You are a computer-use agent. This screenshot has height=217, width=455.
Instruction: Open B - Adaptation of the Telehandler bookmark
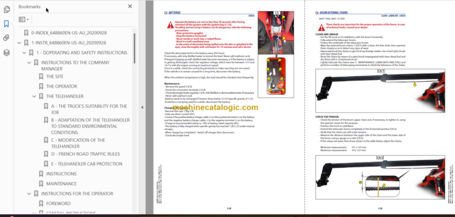pyautogui.click(x=91, y=126)
